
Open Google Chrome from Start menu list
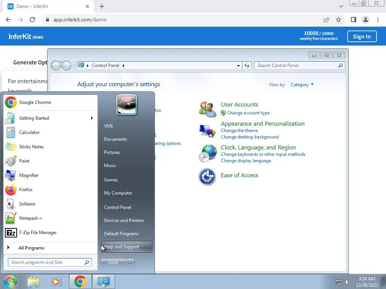pyautogui.click(x=50, y=102)
